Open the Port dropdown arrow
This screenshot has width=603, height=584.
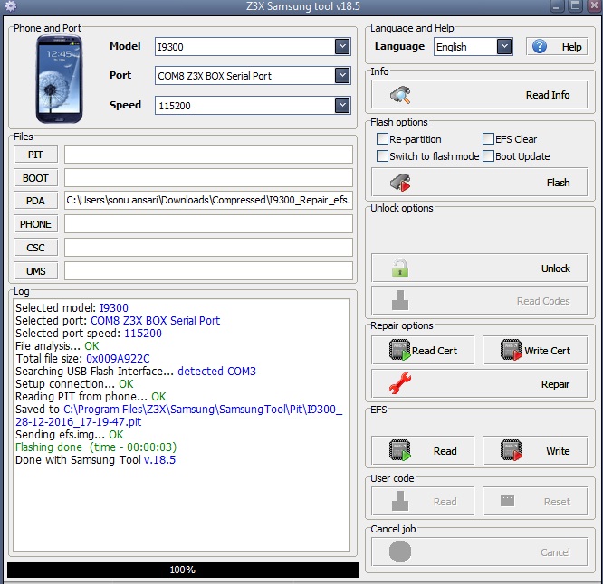pyautogui.click(x=342, y=75)
